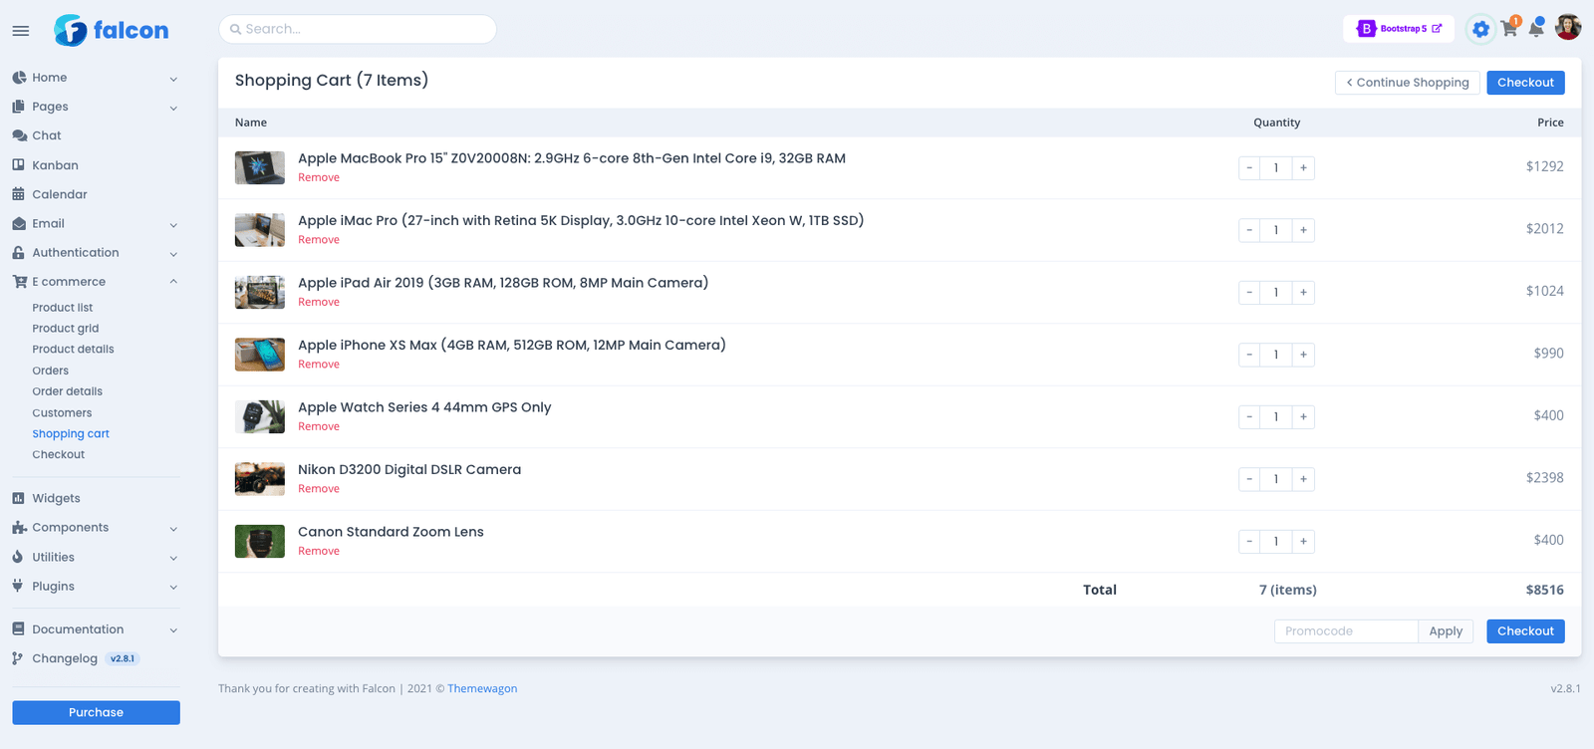Increase Nikon D3200 camera quantity
The height and width of the screenshot is (749, 1594).
pyautogui.click(x=1303, y=479)
